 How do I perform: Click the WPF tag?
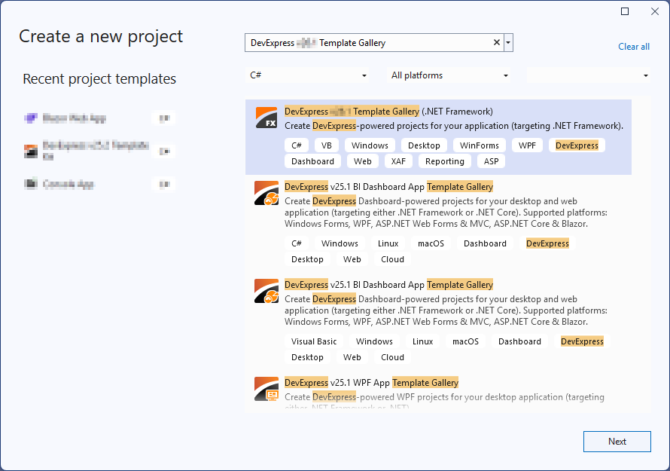pos(527,145)
